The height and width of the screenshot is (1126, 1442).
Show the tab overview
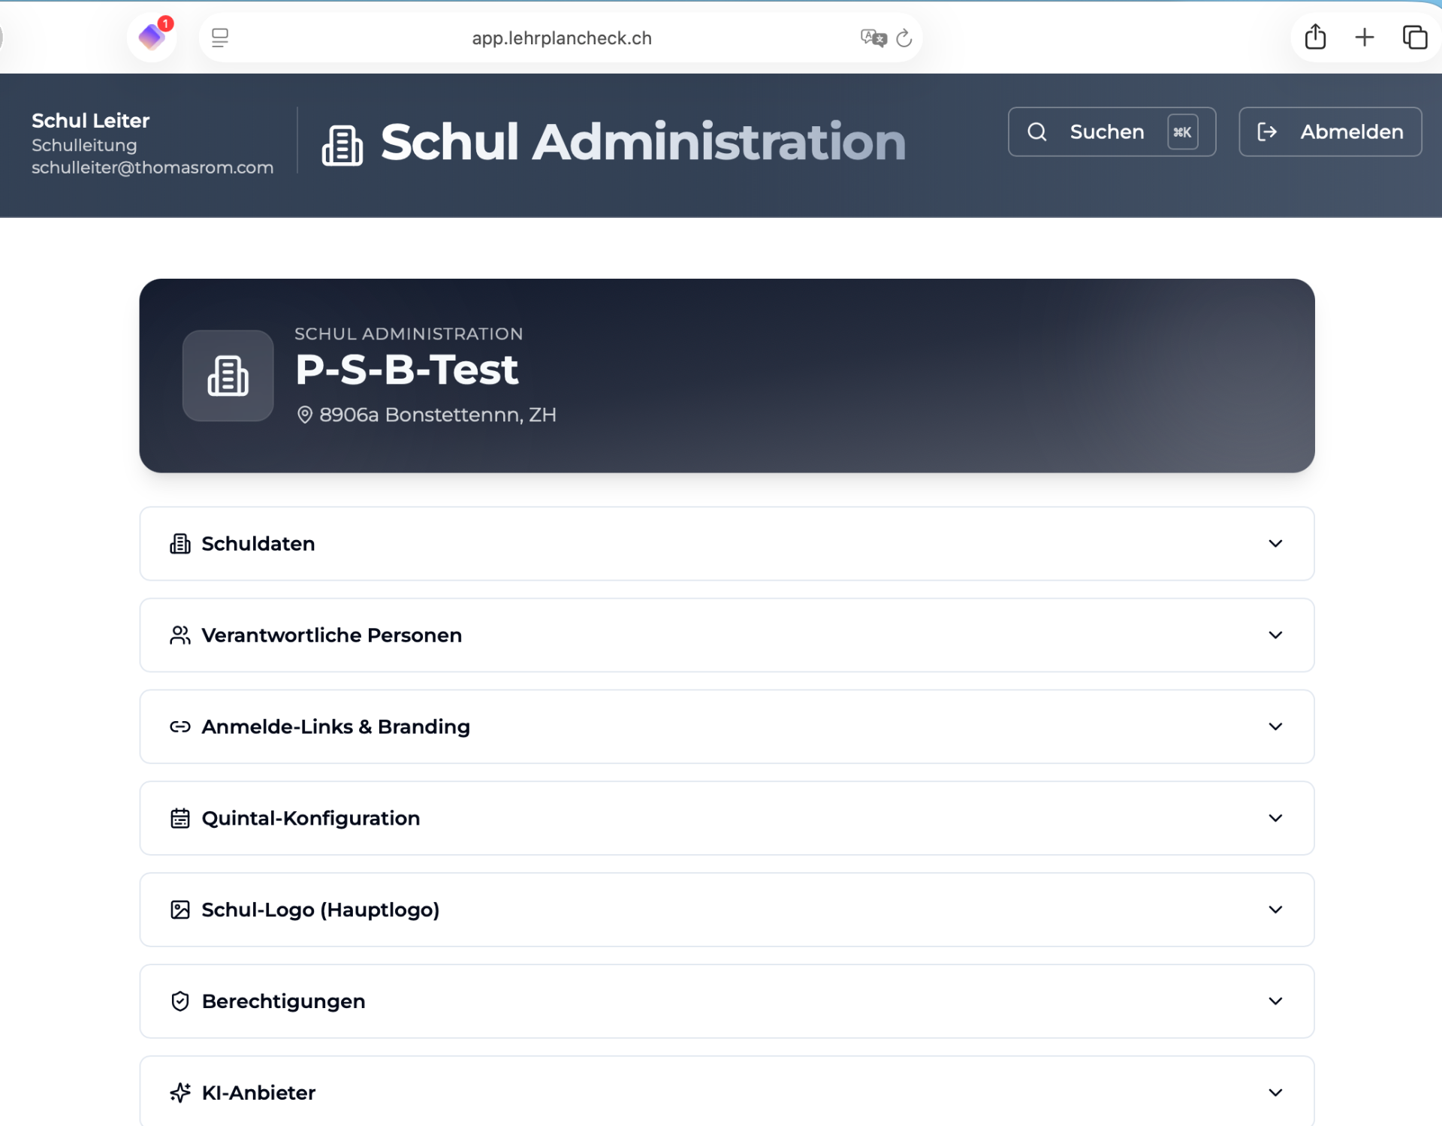point(1415,37)
